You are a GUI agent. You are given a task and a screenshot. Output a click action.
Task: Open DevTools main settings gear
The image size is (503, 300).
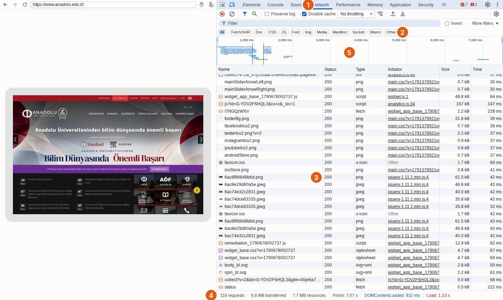point(488,5)
